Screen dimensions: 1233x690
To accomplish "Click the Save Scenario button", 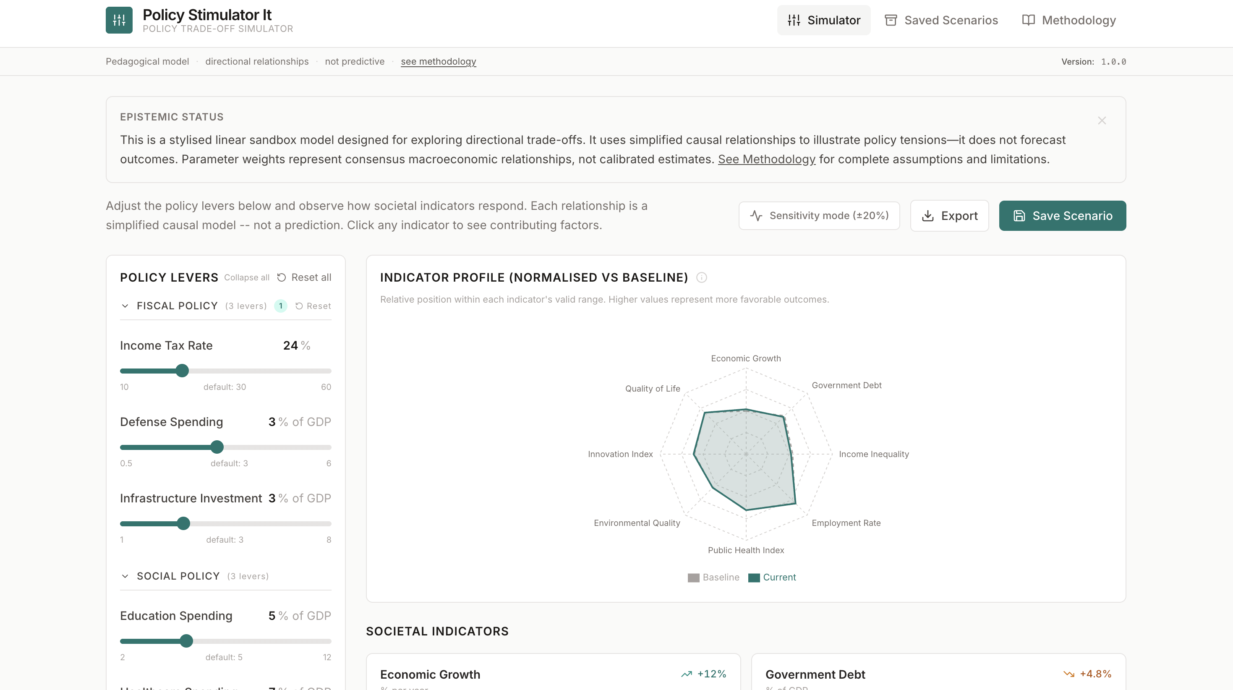I will pyautogui.click(x=1063, y=215).
